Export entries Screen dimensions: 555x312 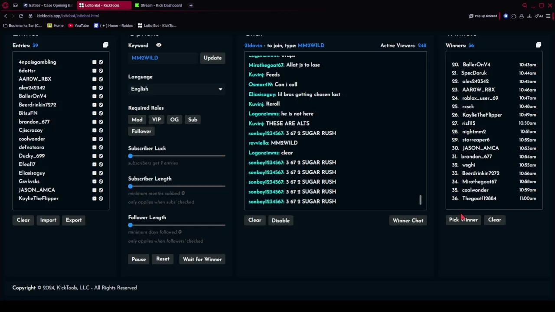[x=74, y=220]
